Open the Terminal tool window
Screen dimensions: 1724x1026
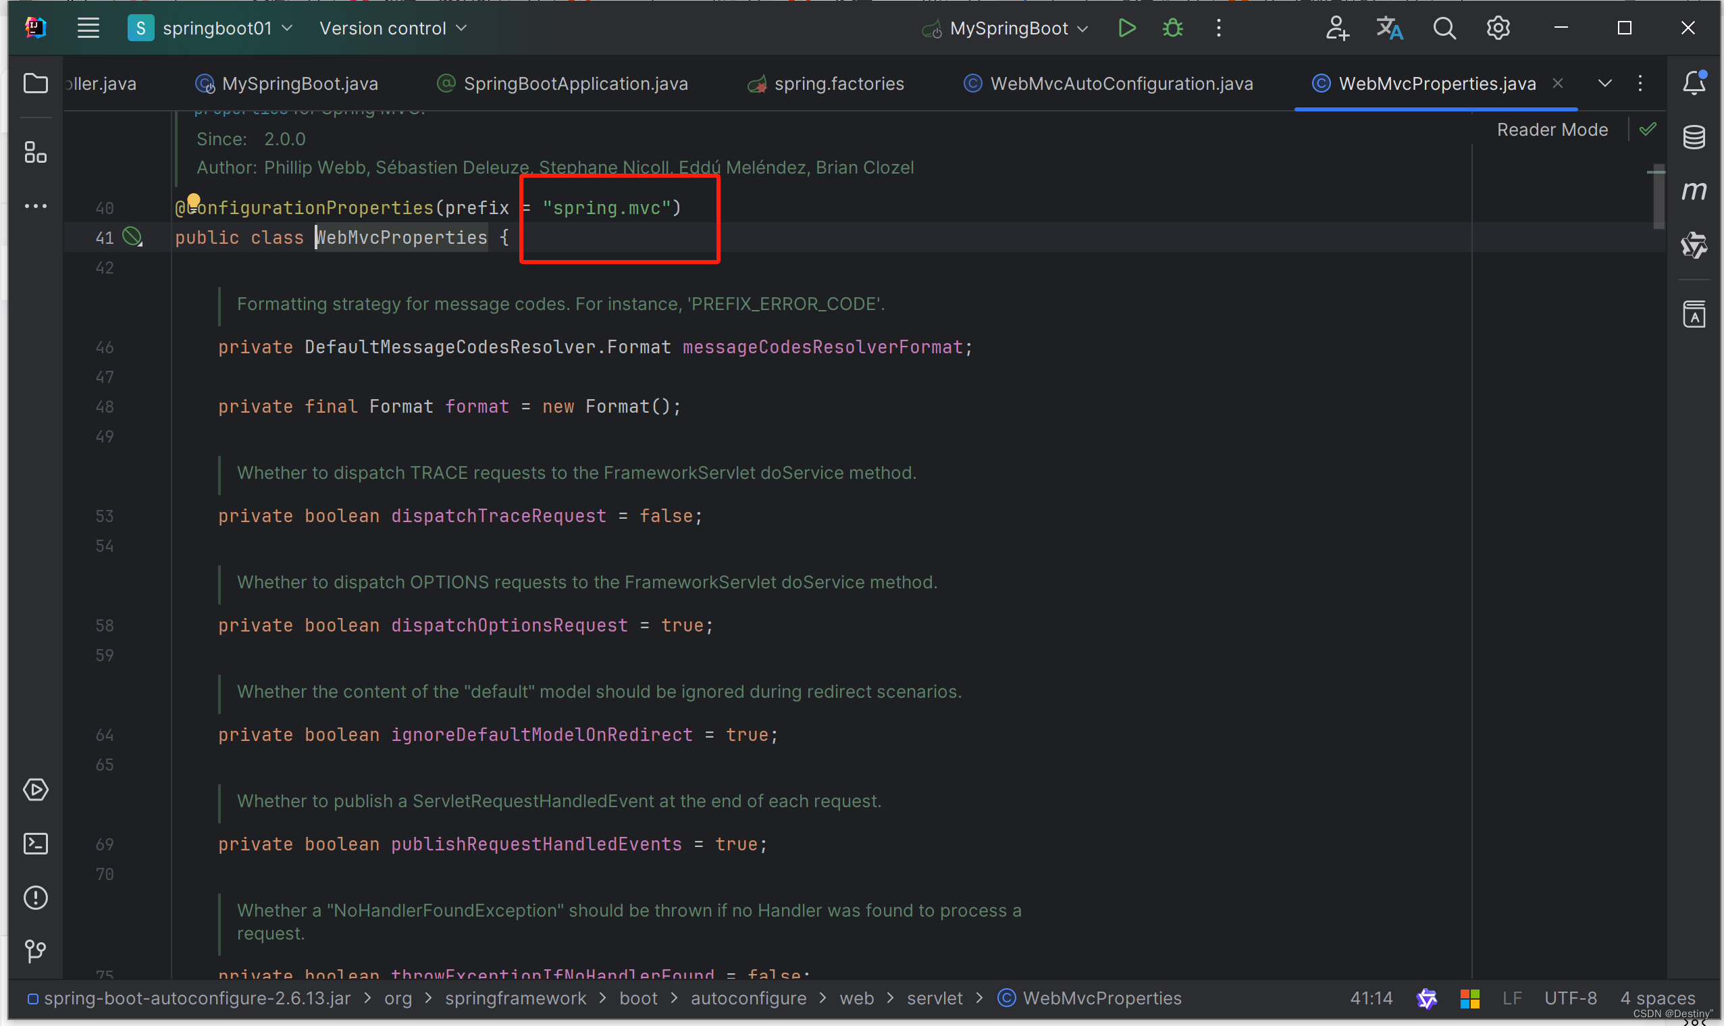click(x=35, y=844)
